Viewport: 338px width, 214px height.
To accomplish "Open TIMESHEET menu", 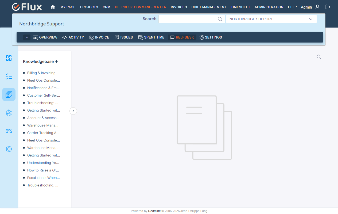I will (x=240, y=7).
